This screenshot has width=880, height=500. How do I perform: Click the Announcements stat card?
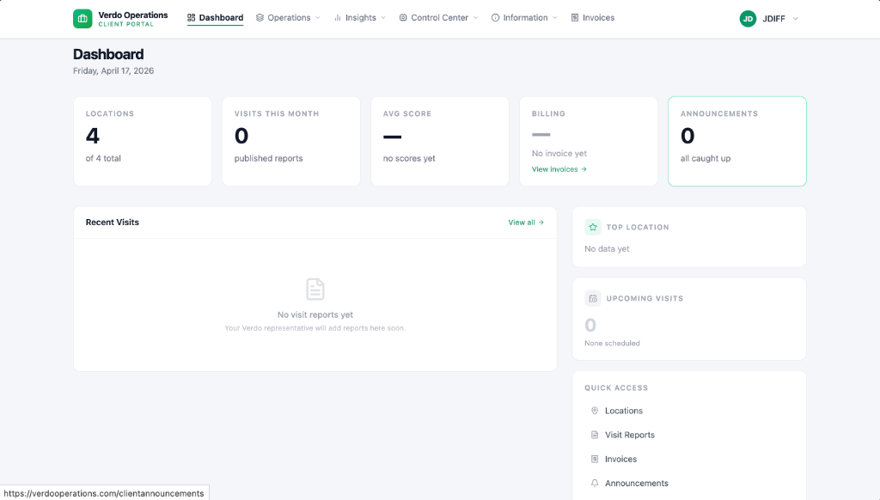click(736, 142)
